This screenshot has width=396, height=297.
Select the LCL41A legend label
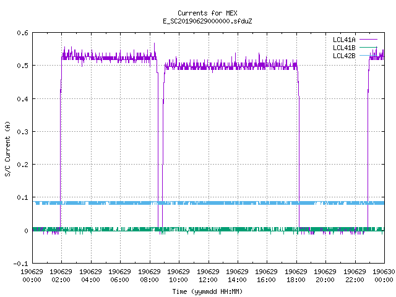point(344,40)
